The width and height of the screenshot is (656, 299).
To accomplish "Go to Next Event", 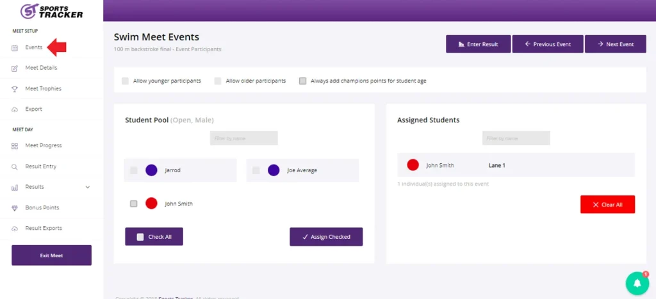I will click(x=615, y=44).
